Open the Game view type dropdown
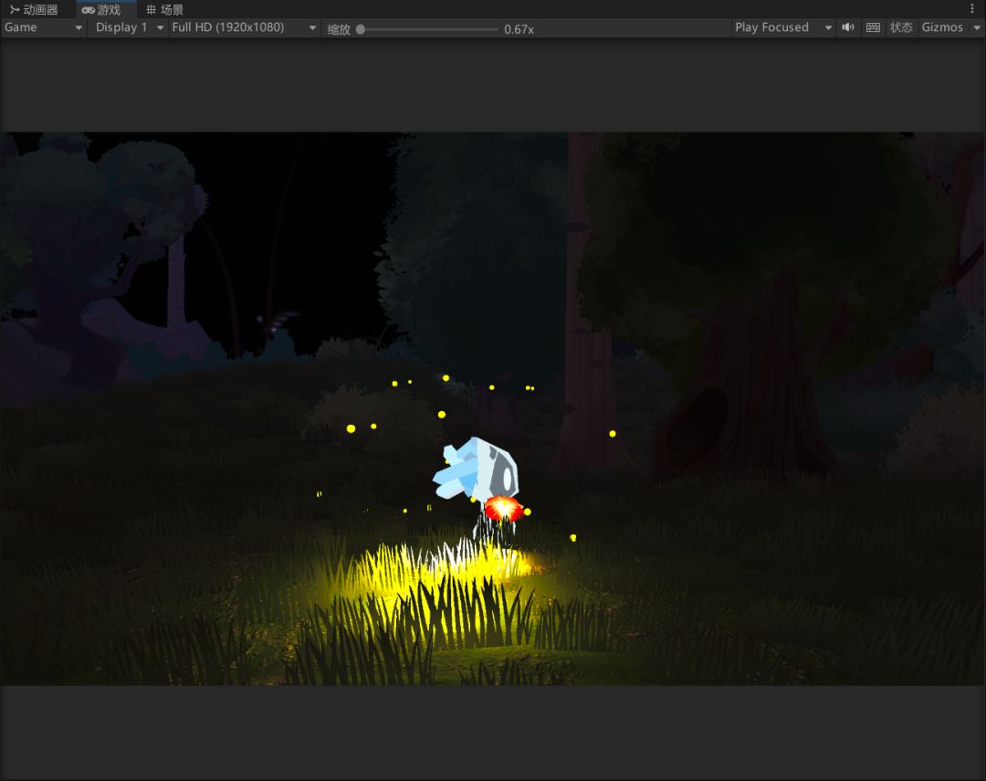Screen dimensions: 986x781 43,27
